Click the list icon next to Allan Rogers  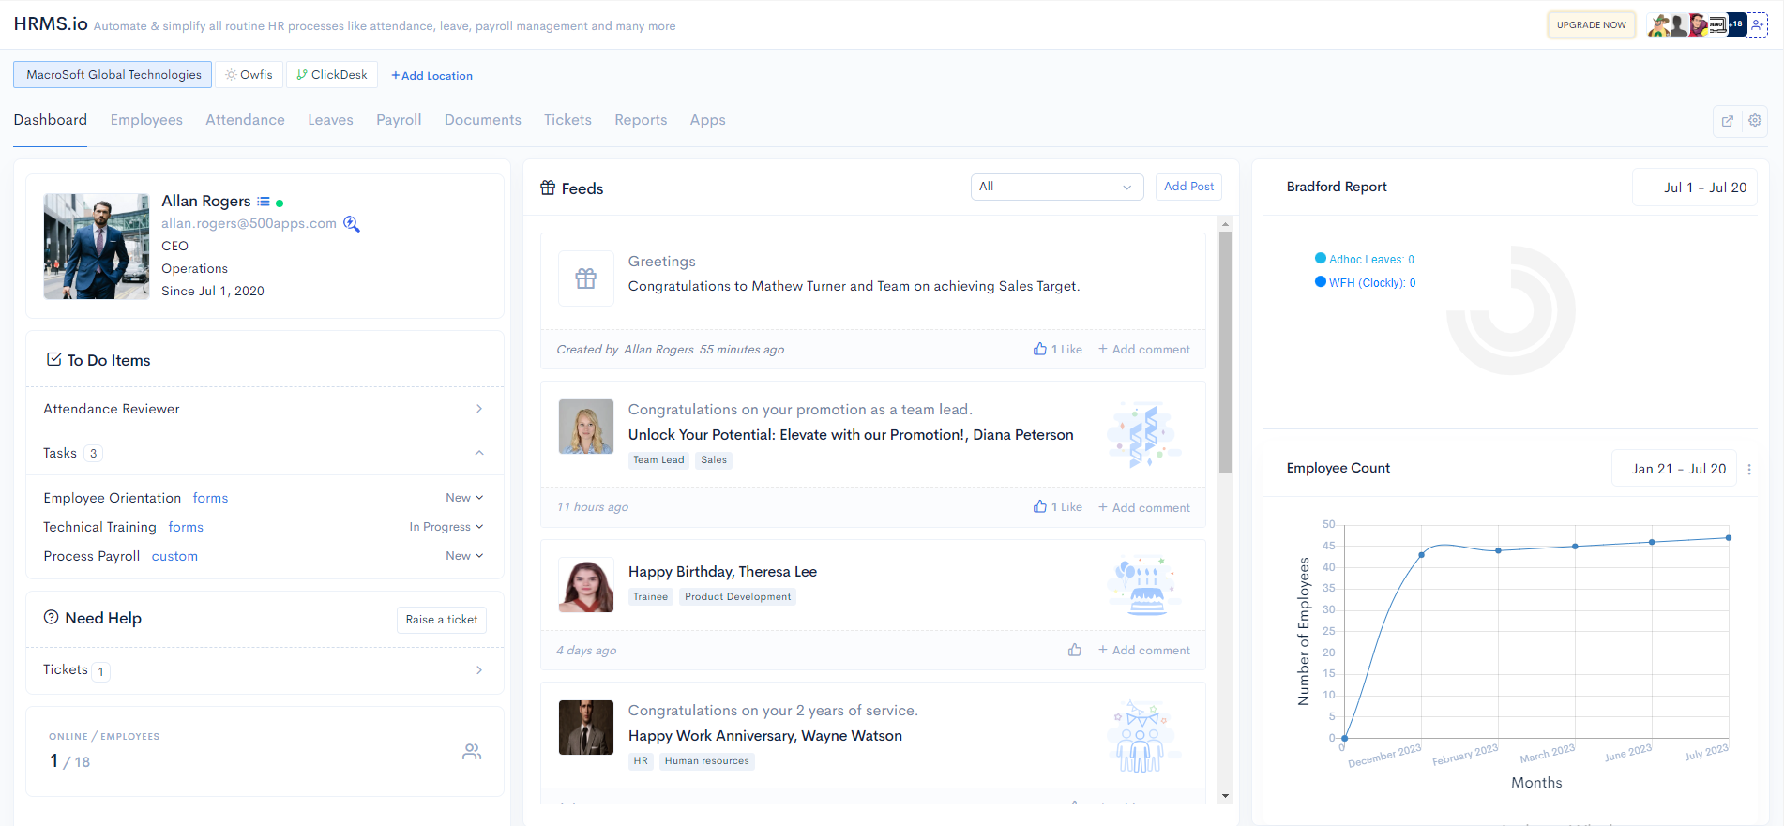click(264, 202)
